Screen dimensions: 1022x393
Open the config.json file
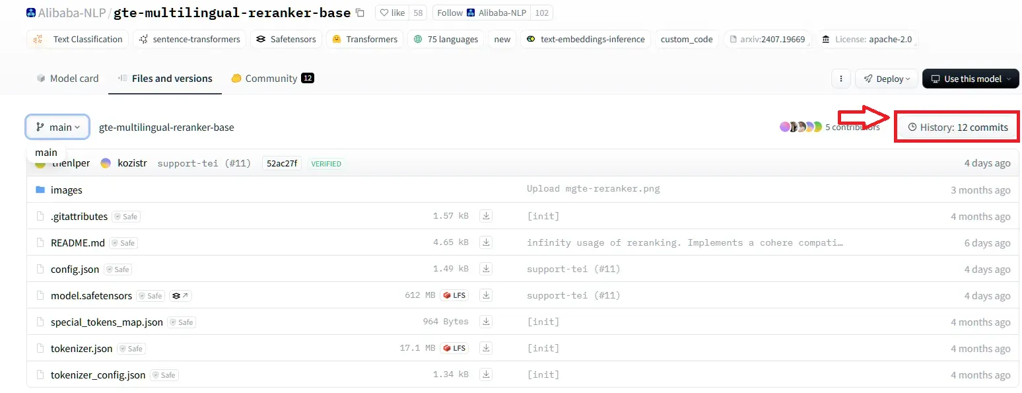tap(75, 269)
